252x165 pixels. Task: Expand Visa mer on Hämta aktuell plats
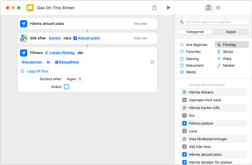pyautogui.click(x=140, y=24)
